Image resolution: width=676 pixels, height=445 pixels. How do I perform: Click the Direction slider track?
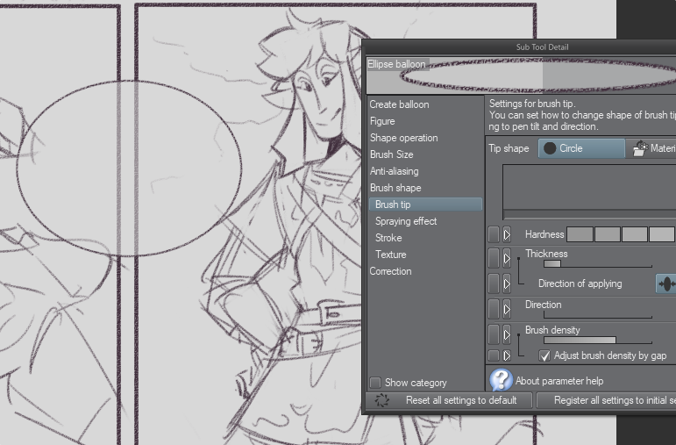pos(598,314)
